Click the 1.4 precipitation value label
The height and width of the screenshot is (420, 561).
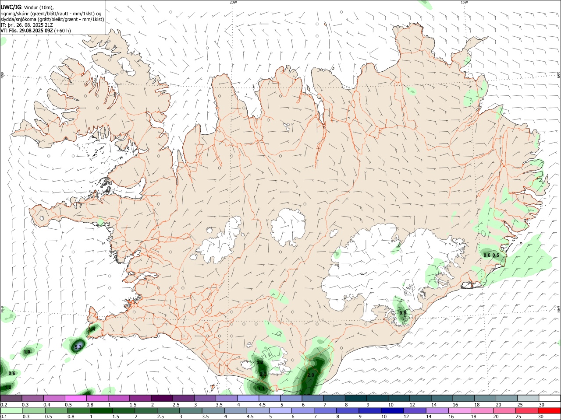pos(92,329)
